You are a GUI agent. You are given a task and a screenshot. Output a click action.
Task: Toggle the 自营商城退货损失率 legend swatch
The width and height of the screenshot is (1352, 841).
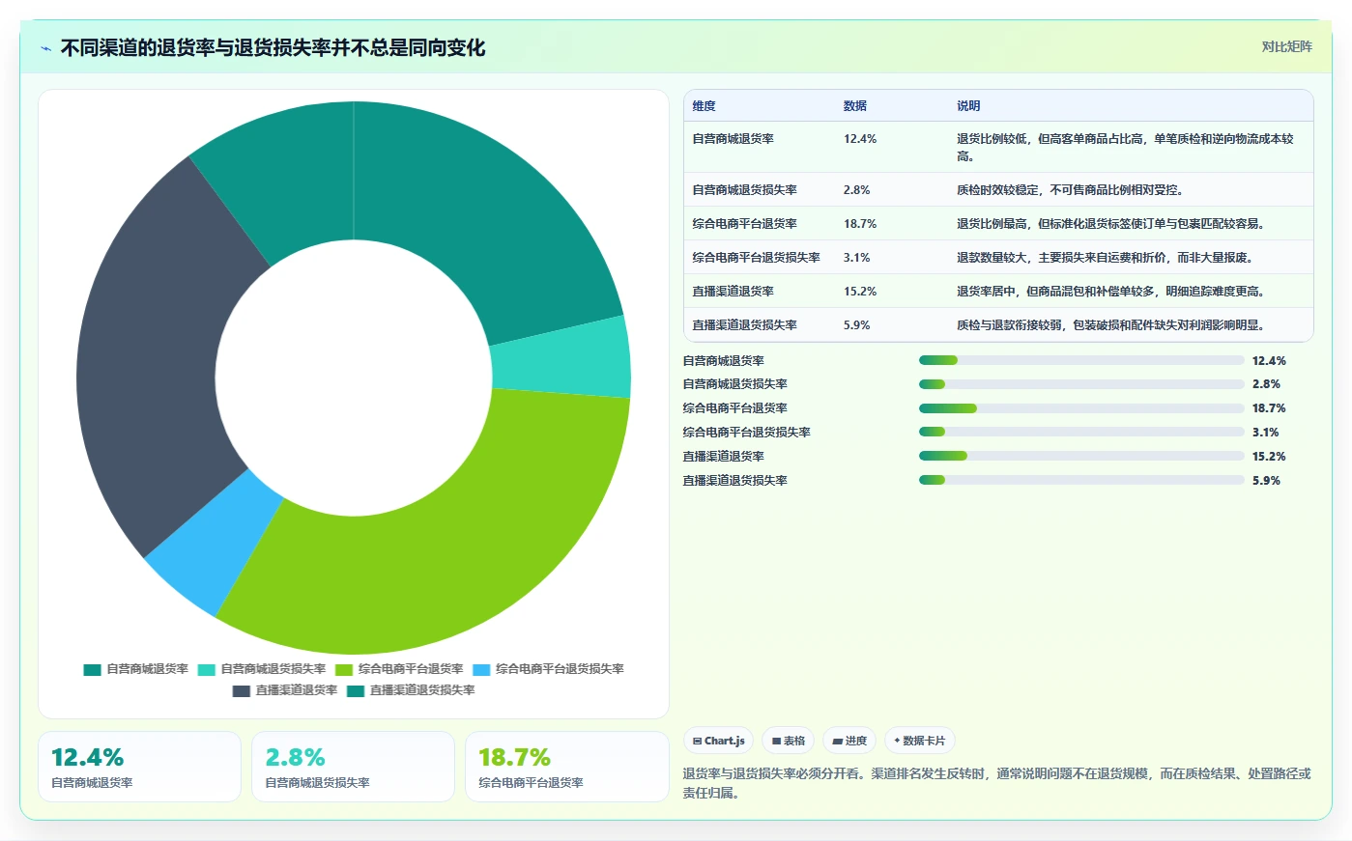pyautogui.click(x=207, y=669)
